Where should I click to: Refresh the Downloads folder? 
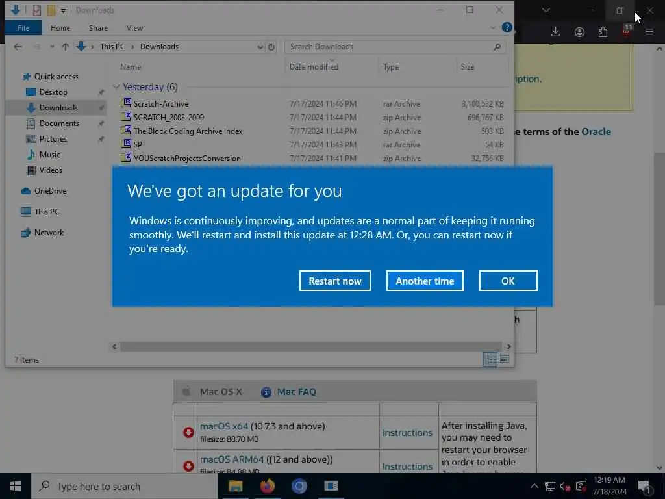(271, 47)
